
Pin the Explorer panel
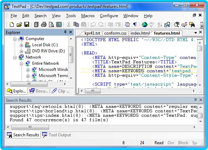(65, 32)
